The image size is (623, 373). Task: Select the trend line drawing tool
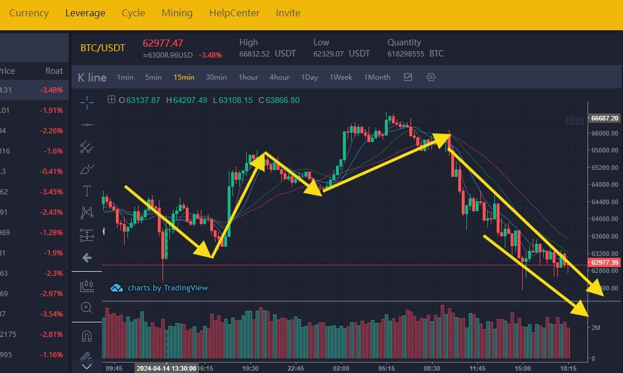pyautogui.click(x=87, y=125)
